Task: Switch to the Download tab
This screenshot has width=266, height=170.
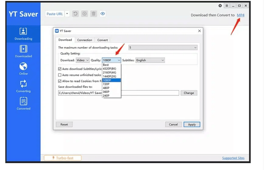Action: pyautogui.click(x=65, y=40)
